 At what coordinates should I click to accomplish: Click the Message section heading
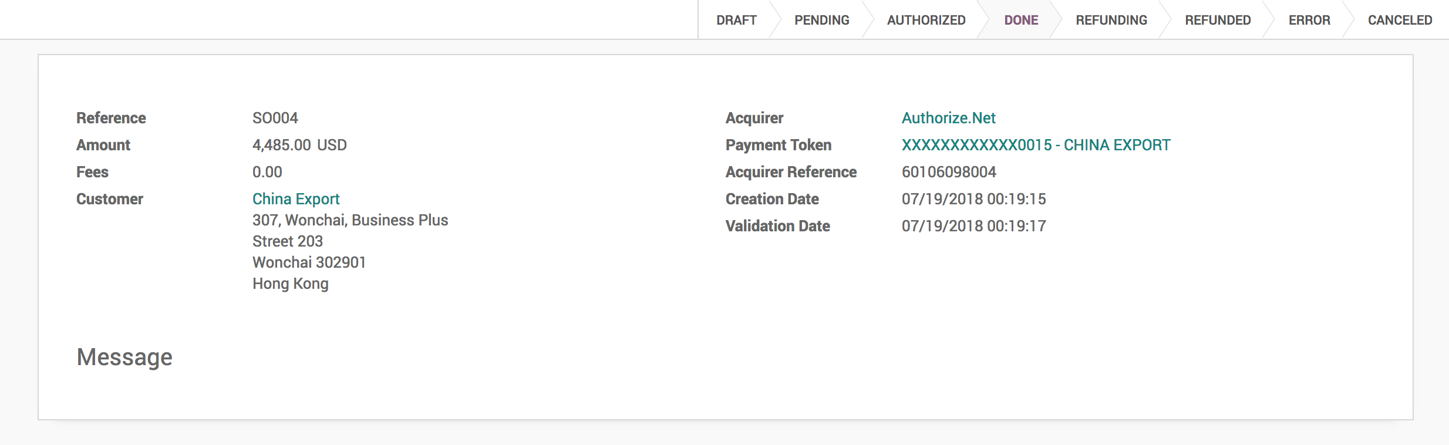pos(124,357)
